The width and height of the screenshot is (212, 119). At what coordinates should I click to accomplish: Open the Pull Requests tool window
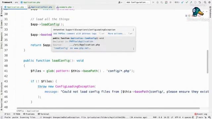click(1, 41)
